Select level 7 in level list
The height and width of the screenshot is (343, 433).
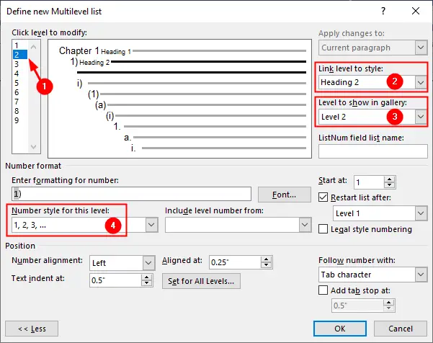17,102
